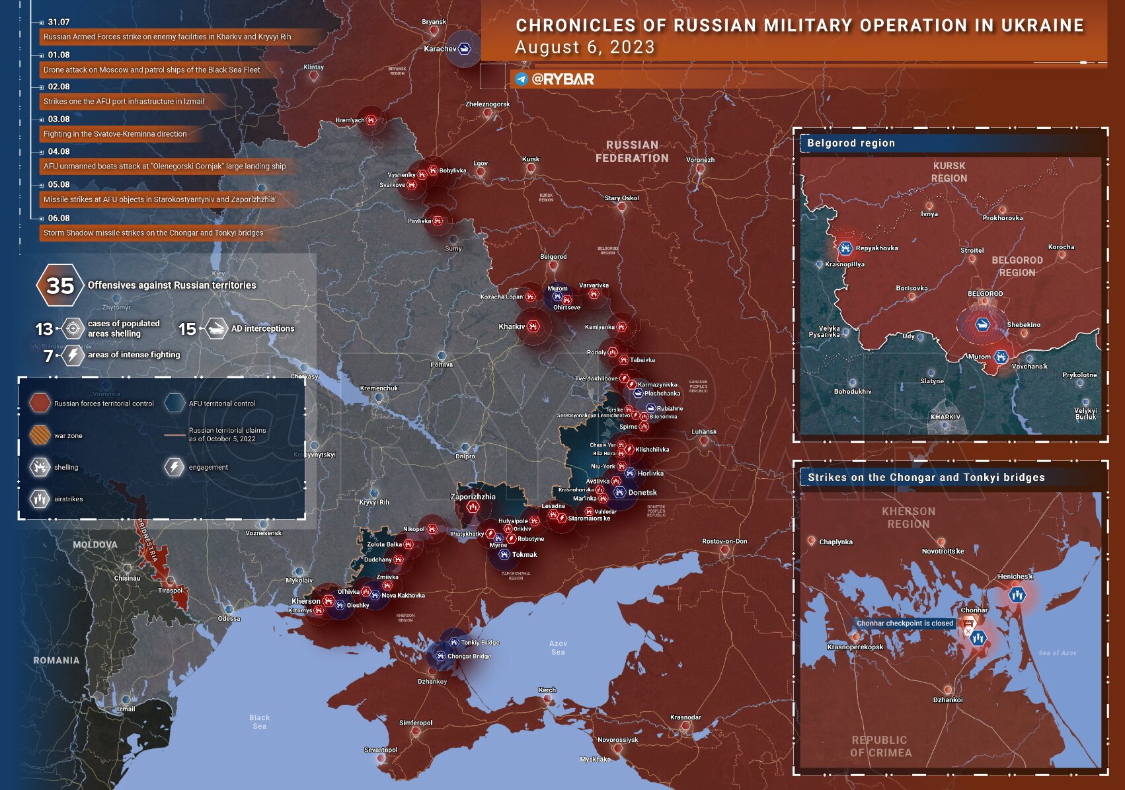Click the AD interceptions vehicle icon
The height and width of the screenshot is (790, 1125).
216,328
